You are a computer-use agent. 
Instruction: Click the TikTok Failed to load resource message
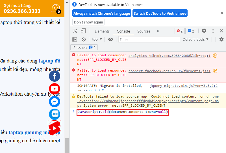102,60
